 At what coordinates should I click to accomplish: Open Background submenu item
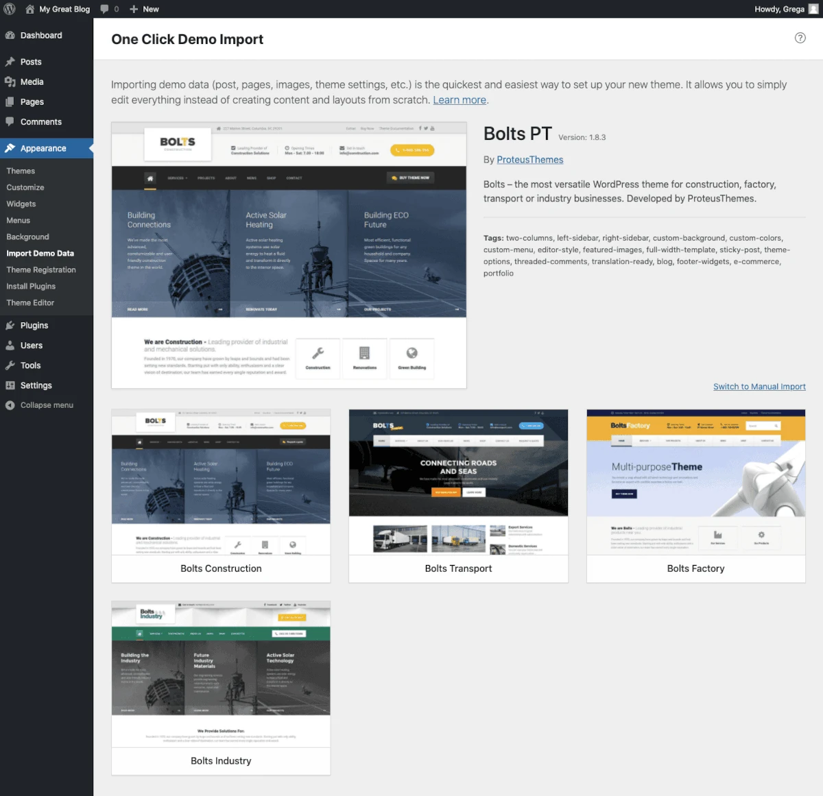coord(27,237)
